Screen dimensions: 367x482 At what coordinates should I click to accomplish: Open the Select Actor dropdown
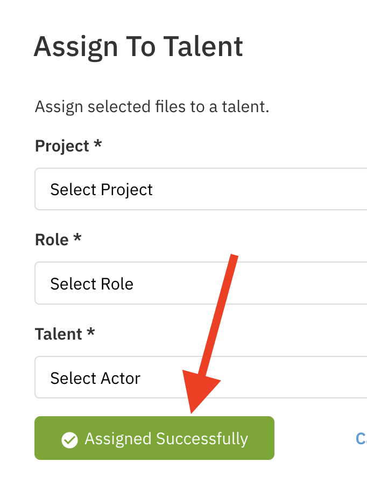200,378
